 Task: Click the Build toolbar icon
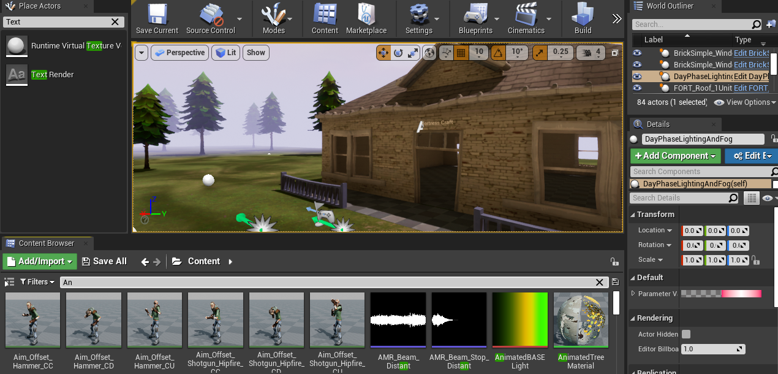[583, 19]
